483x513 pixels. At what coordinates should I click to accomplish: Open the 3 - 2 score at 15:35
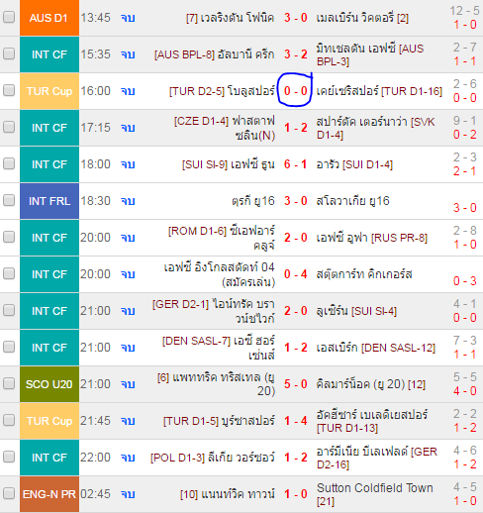point(296,54)
